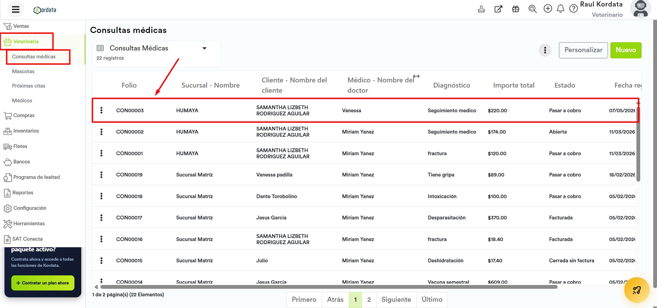The height and width of the screenshot is (308, 657).
Task: Open row menu for CON00017
Action: pyautogui.click(x=101, y=218)
